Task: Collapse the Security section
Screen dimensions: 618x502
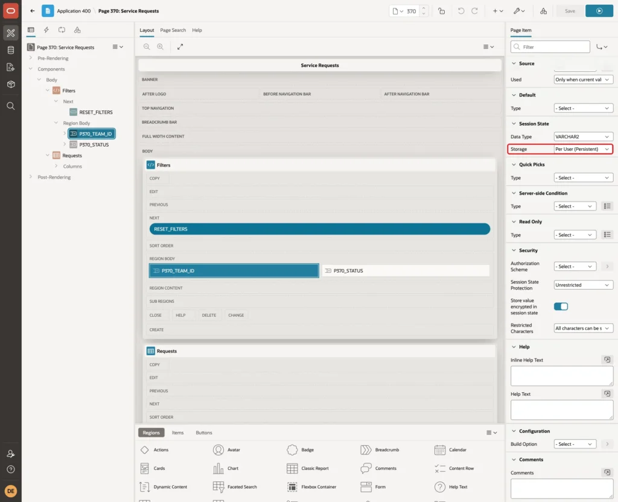Action: [x=514, y=250]
